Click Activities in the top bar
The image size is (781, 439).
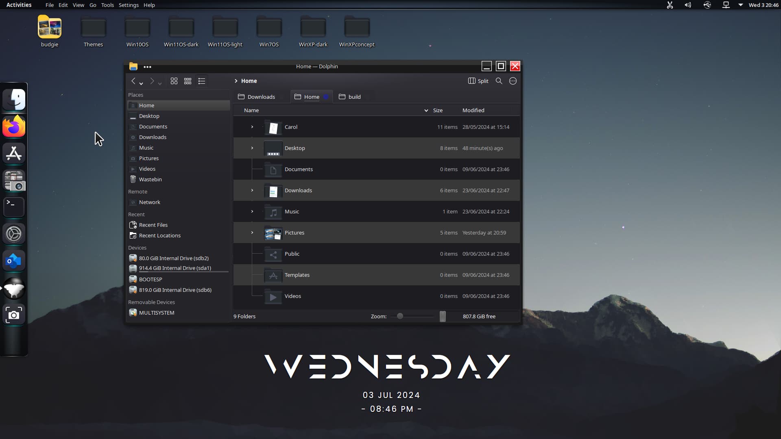(x=19, y=5)
